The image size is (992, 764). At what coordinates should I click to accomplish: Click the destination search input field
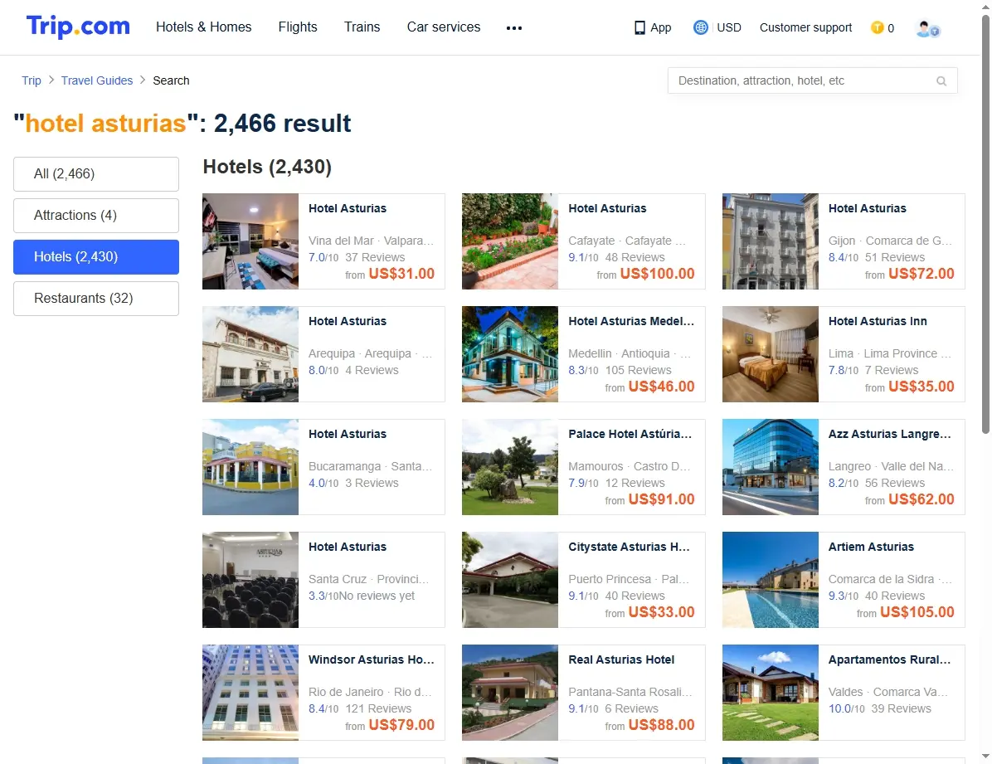pos(812,80)
